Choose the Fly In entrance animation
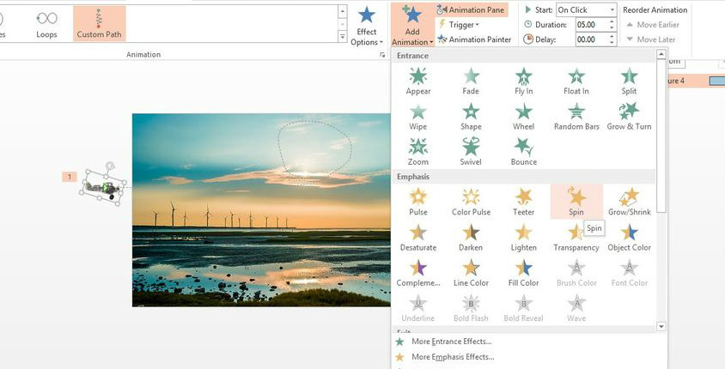This screenshot has height=369, width=725. [523, 82]
